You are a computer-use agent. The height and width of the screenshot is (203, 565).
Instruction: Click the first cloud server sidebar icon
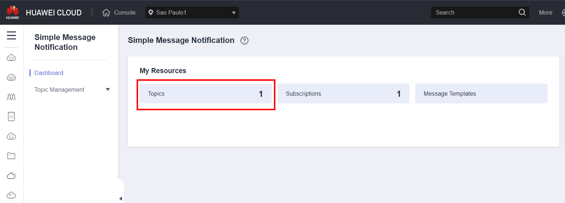coord(11,57)
